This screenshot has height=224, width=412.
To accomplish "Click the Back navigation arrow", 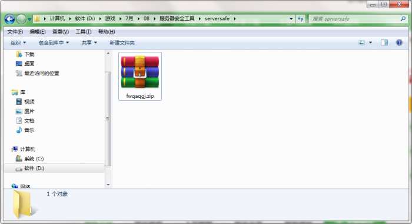I will click(x=9, y=19).
